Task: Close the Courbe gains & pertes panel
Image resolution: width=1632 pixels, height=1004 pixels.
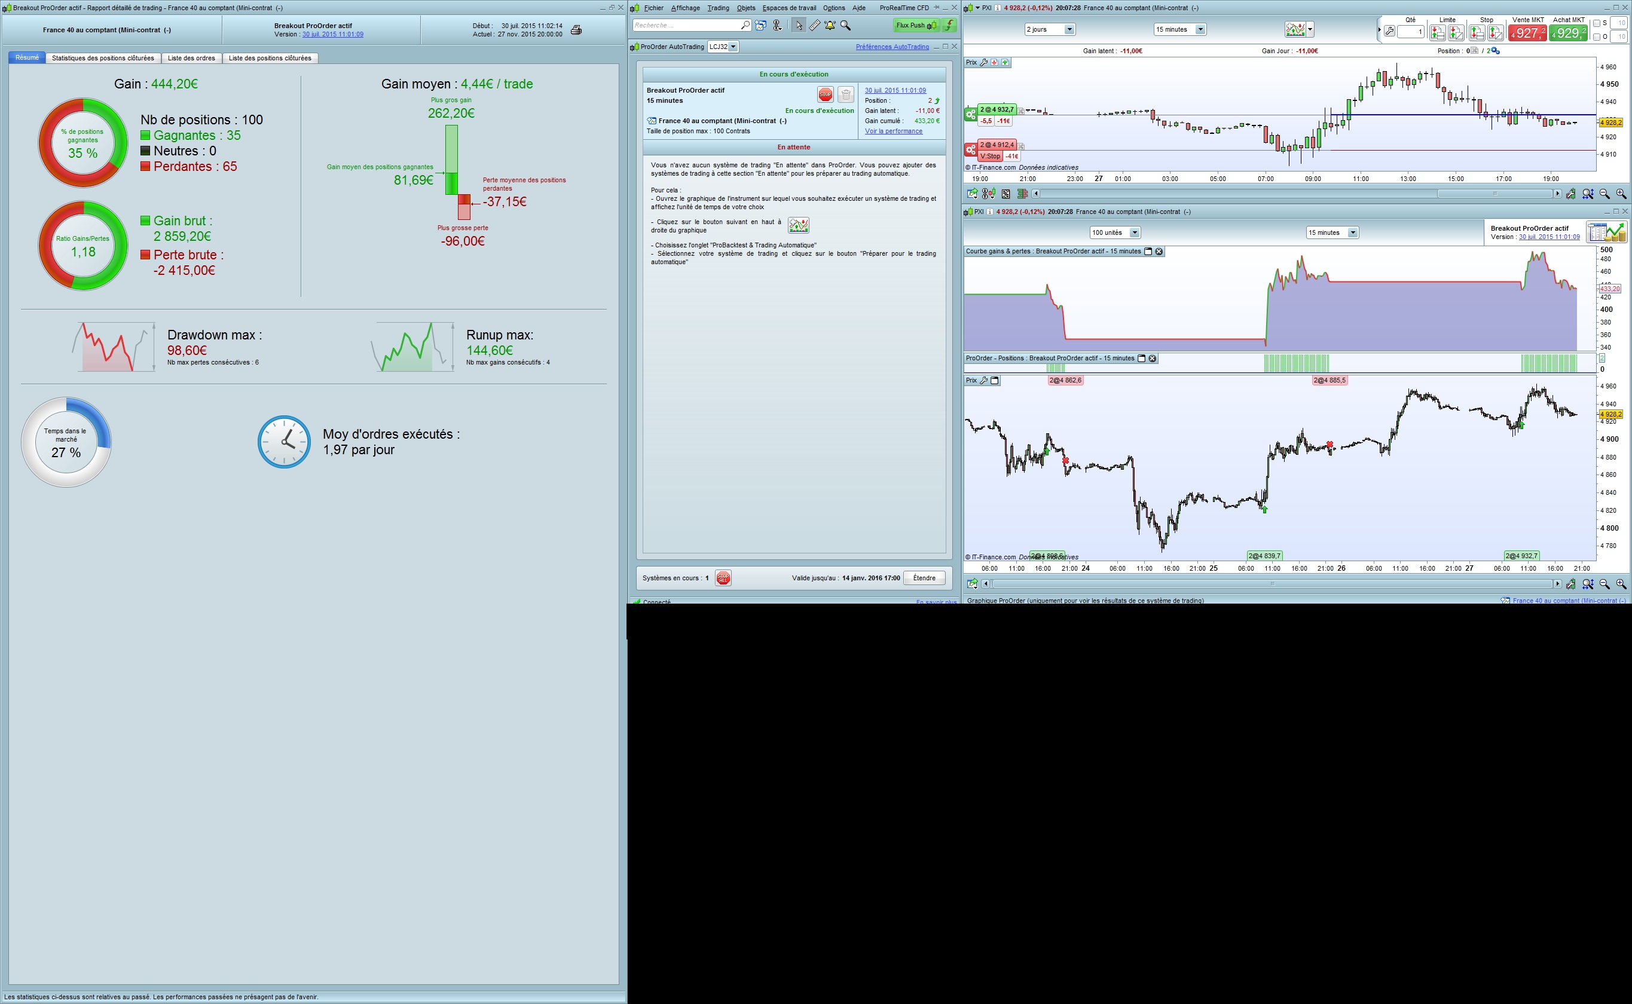Action: 1159,252
